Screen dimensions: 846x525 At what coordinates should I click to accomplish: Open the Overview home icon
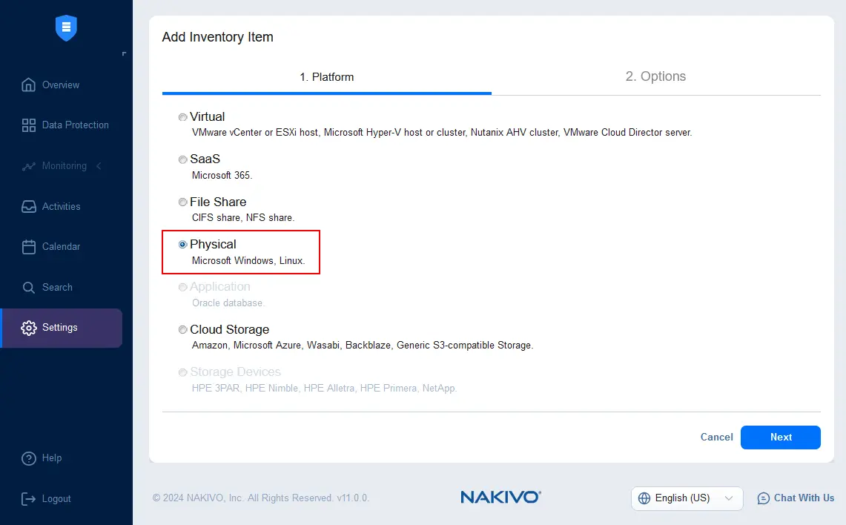click(29, 85)
